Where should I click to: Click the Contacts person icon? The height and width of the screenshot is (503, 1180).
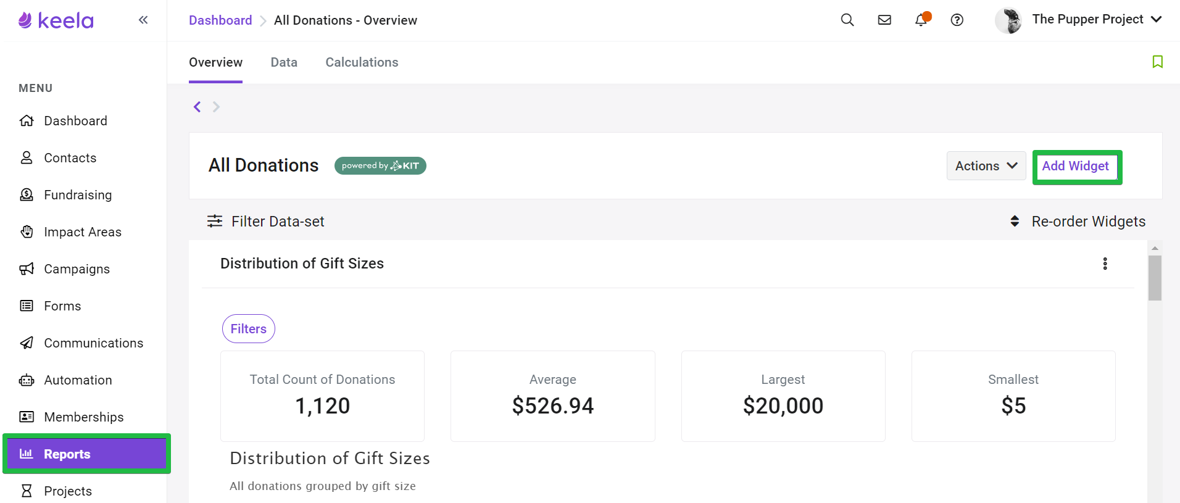coord(27,157)
